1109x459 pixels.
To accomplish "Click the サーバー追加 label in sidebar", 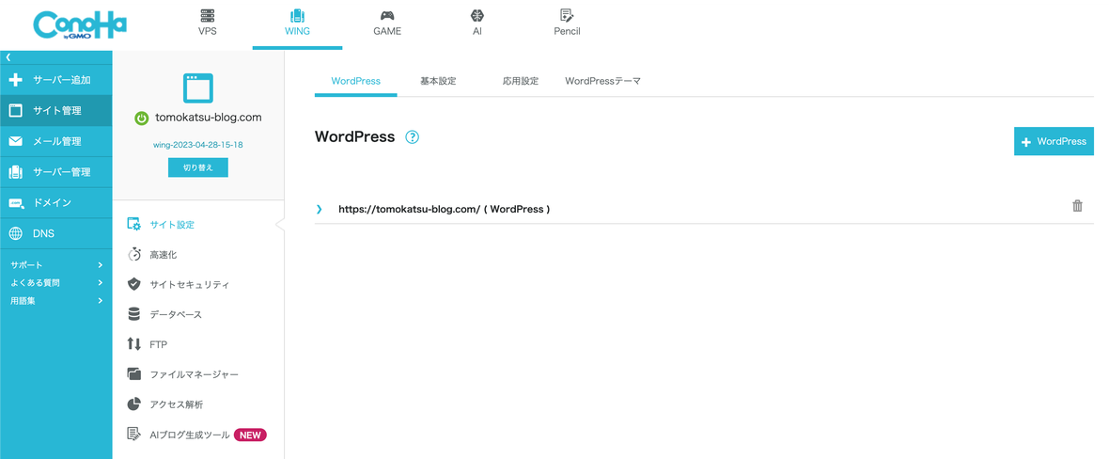I will (62, 80).
